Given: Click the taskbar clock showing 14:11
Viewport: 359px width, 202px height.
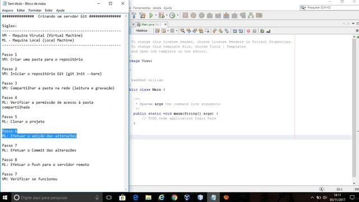Looking at the screenshot, I should (337, 198).
